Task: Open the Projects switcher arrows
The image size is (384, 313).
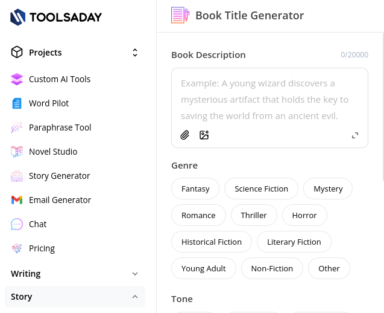Action: click(x=135, y=53)
